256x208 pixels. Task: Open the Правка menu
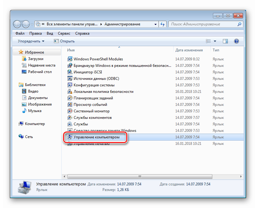(x=35, y=33)
